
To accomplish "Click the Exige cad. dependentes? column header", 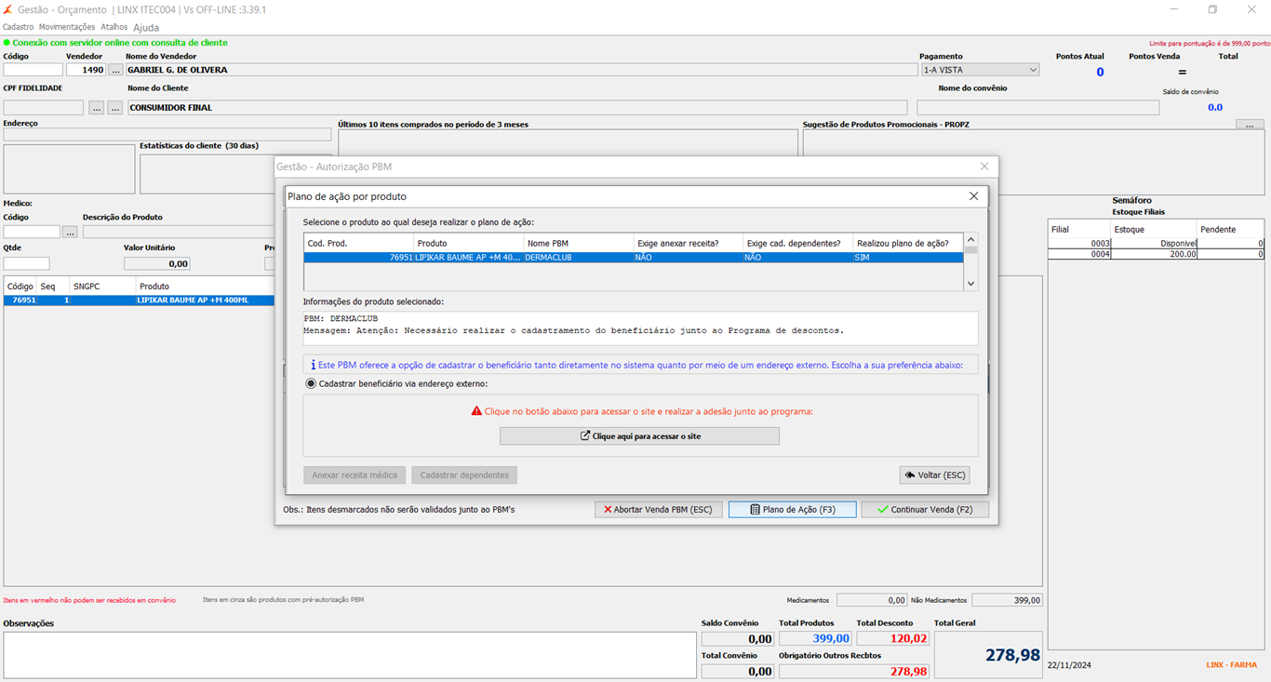I will 797,243.
